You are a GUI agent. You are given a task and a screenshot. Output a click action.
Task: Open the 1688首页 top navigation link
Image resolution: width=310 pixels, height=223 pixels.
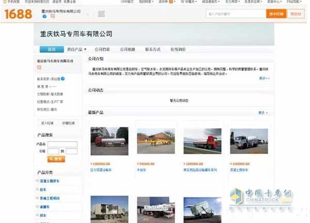[127, 2]
